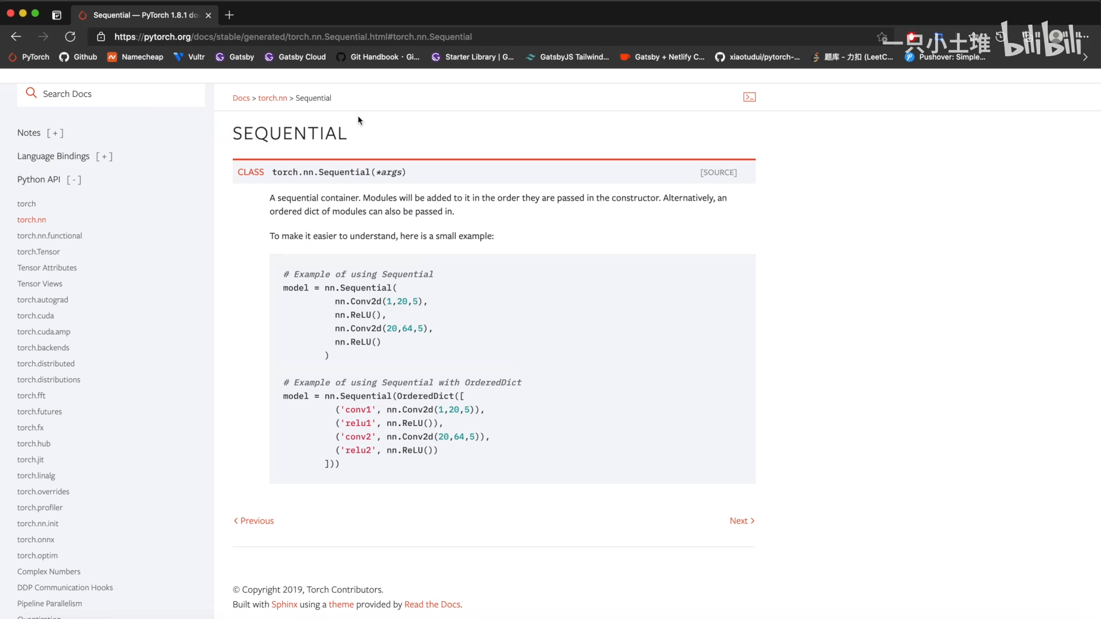1101x619 pixels.
Task: Open tab overview icon in title bar
Action: coord(57,15)
